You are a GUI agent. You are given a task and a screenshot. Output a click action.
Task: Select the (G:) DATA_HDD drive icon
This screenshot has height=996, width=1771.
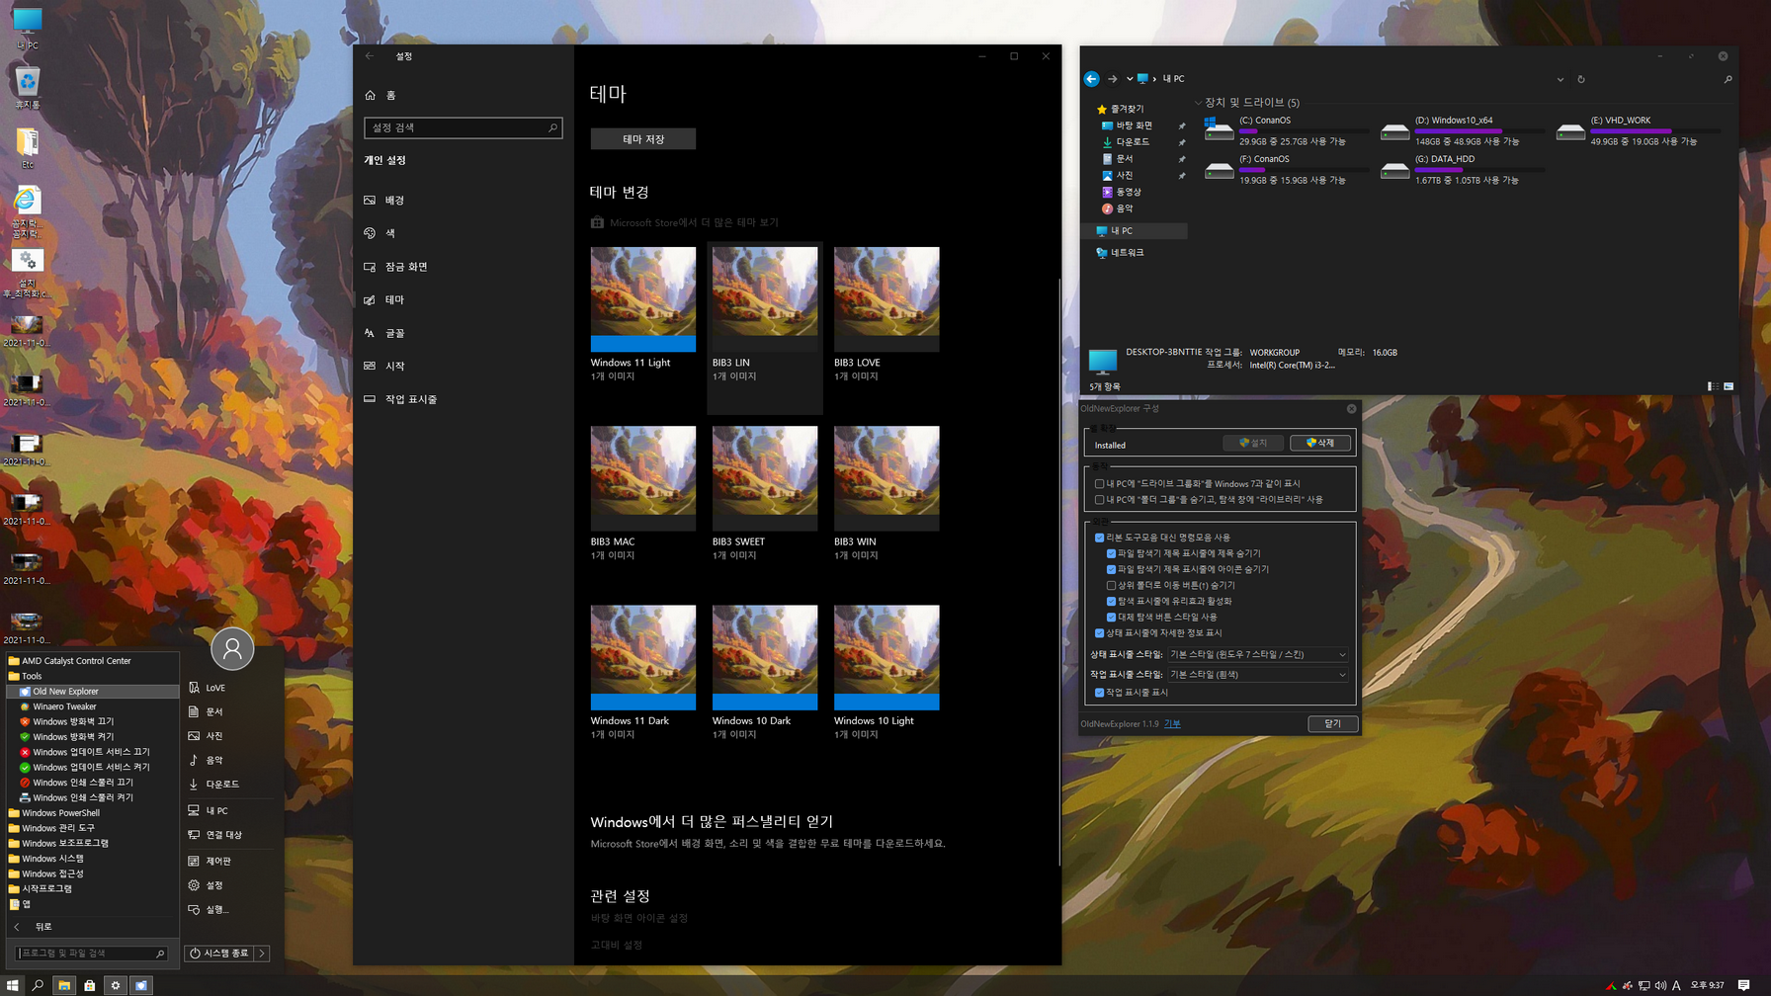(1394, 170)
